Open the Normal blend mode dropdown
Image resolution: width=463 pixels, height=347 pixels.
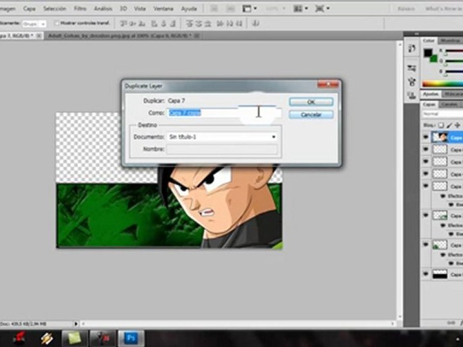442,114
